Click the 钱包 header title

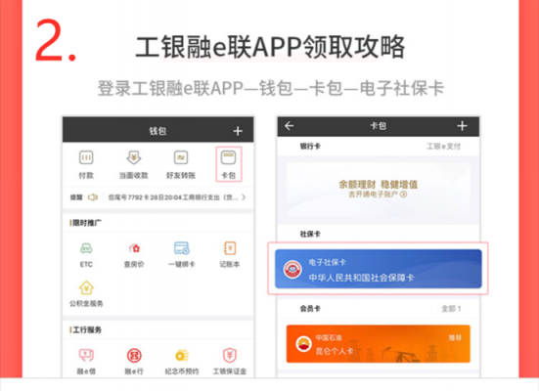(157, 131)
